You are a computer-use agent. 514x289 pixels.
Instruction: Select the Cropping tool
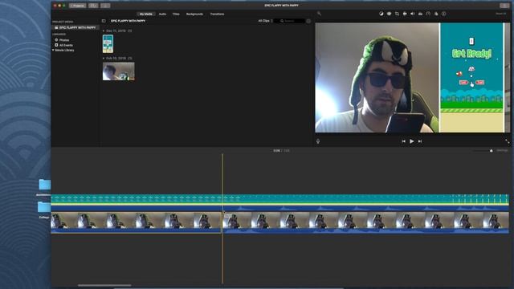[397, 14]
